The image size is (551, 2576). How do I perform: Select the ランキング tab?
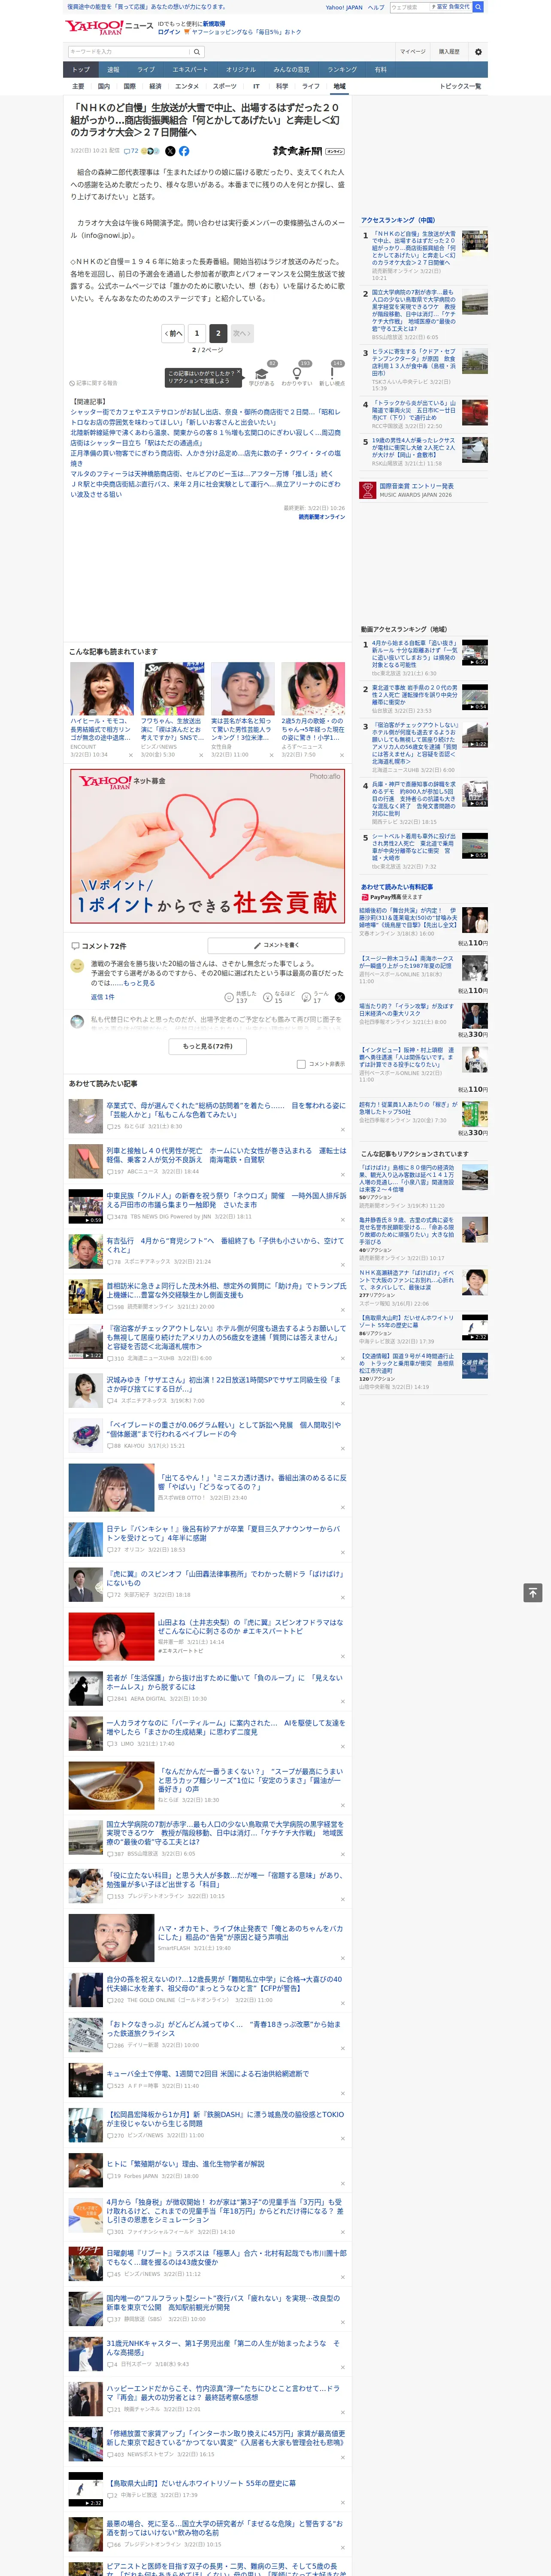coord(342,70)
